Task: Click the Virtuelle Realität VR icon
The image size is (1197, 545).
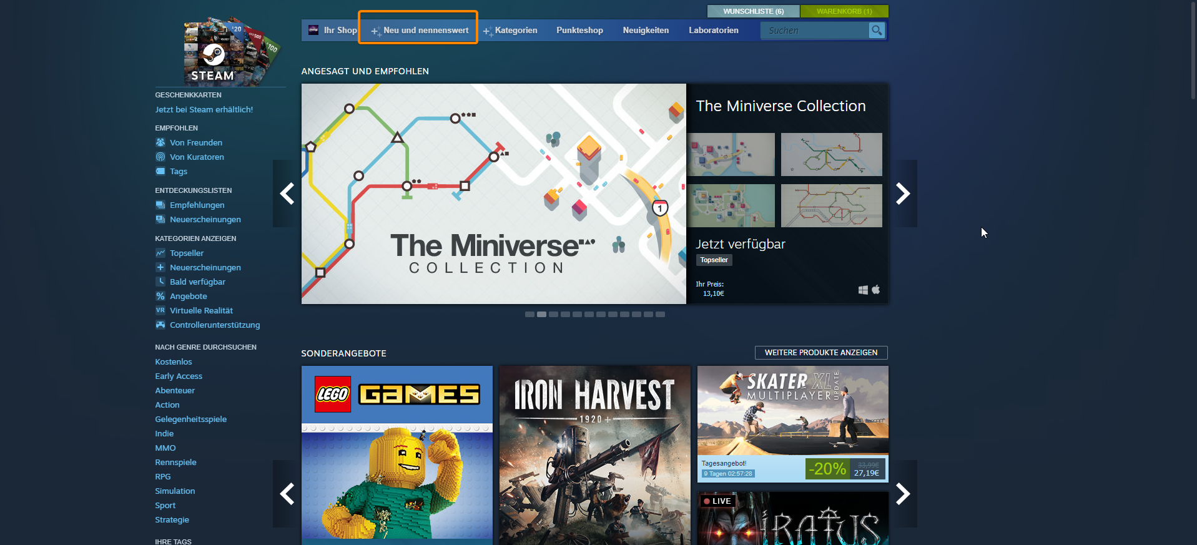Action: pos(160,310)
